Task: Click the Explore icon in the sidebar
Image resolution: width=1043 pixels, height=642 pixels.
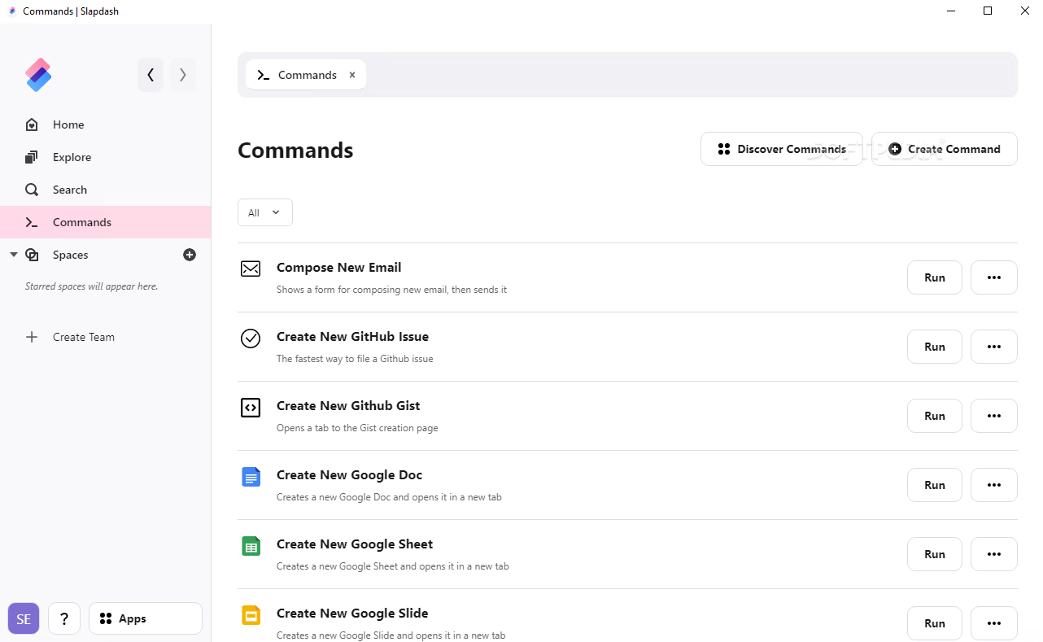Action: tap(32, 157)
